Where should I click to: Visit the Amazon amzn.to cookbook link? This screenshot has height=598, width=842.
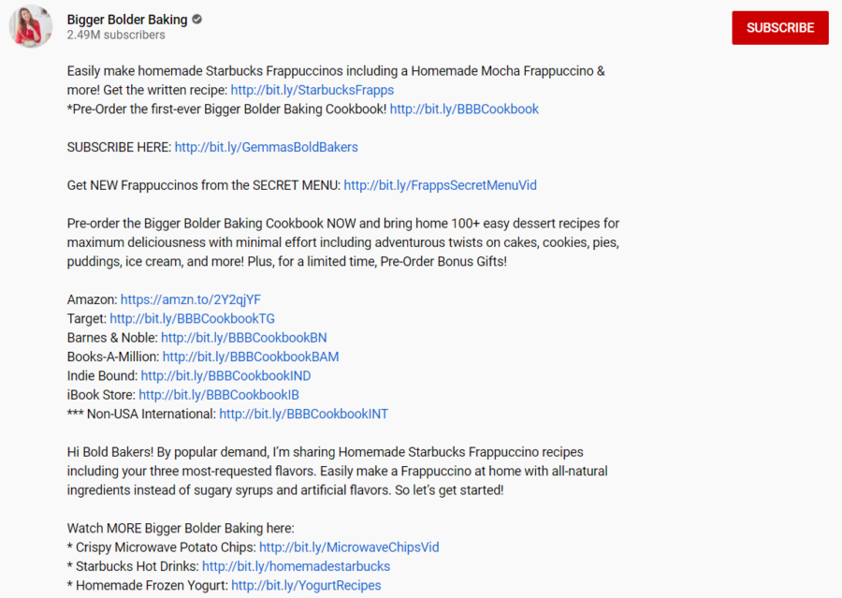pos(191,299)
